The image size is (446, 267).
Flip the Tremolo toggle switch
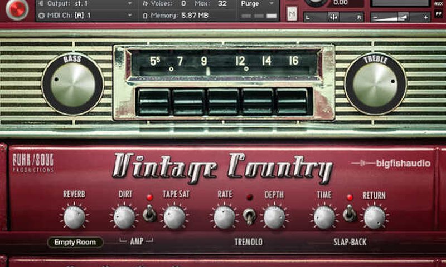click(x=249, y=215)
